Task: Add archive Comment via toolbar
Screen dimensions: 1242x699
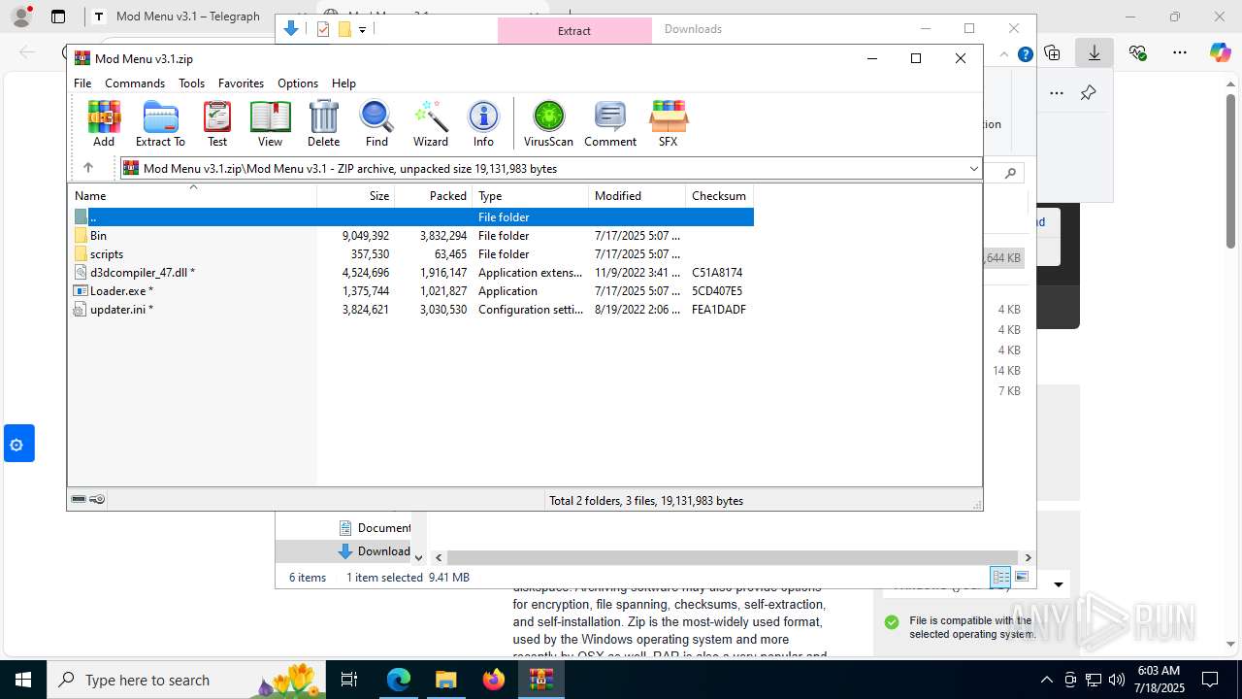Action: coord(610,123)
